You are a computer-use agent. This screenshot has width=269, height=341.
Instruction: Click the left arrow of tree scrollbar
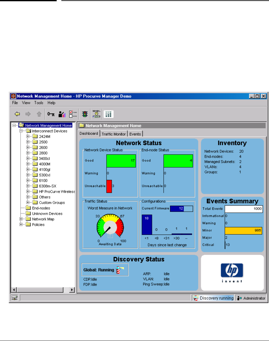14,290
